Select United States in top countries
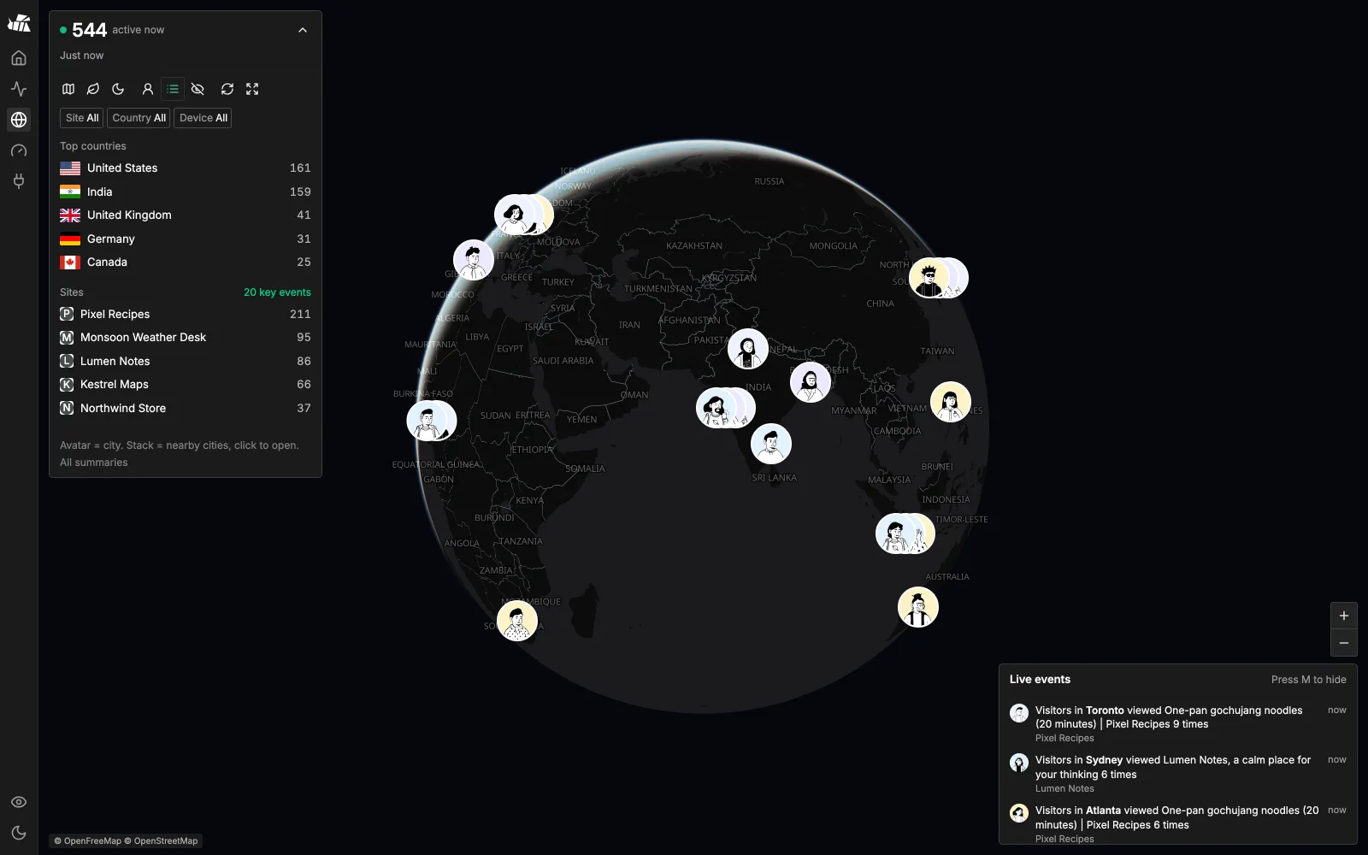 click(x=186, y=168)
